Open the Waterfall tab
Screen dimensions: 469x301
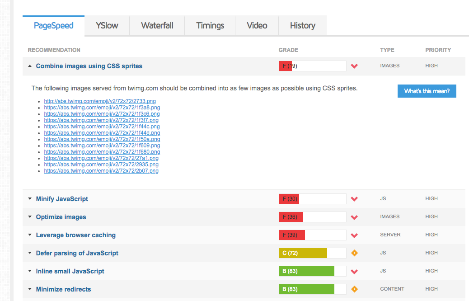tap(157, 25)
